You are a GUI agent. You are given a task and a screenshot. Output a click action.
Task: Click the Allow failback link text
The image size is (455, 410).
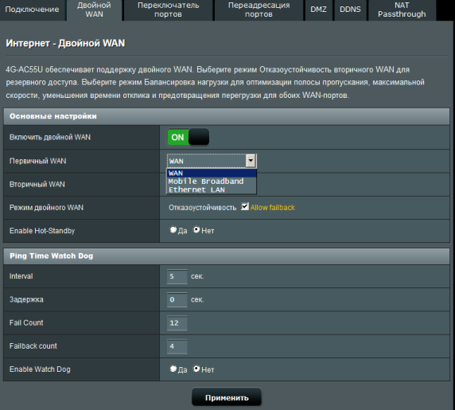point(273,208)
